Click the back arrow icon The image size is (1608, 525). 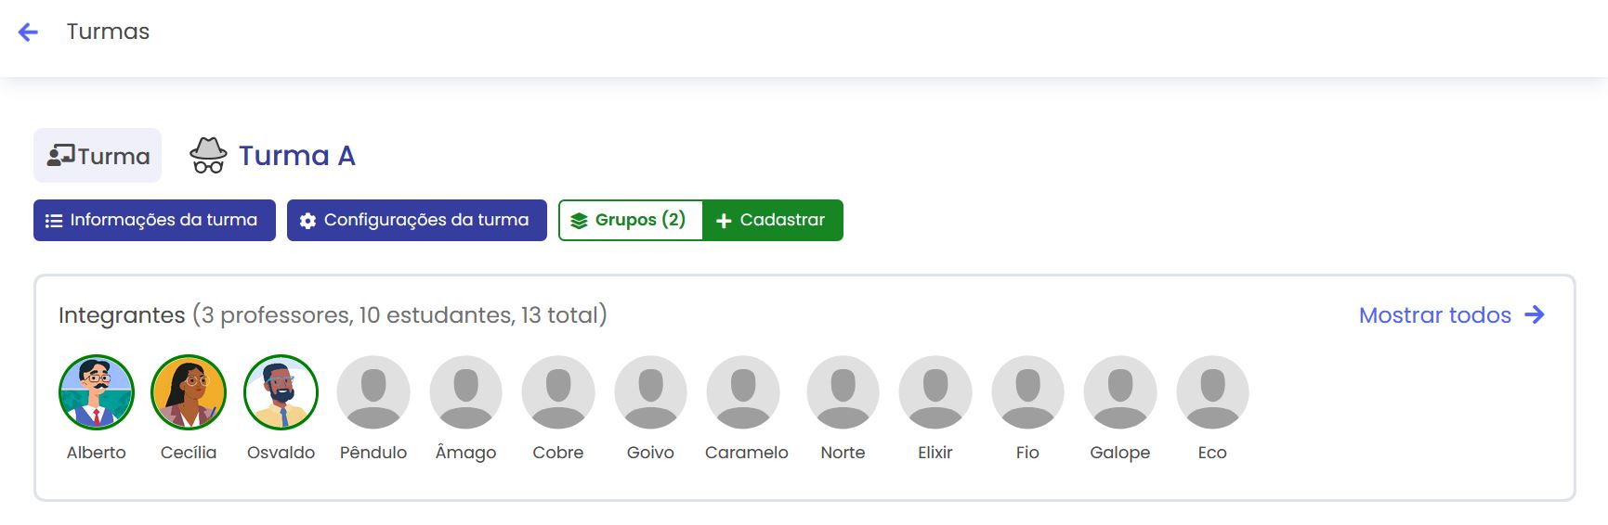click(x=29, y=32)
